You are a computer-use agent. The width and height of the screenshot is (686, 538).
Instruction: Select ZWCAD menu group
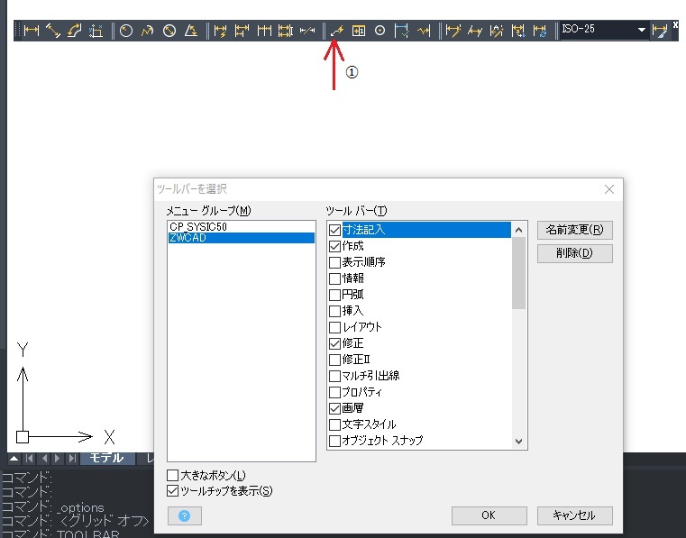(242, 238)
